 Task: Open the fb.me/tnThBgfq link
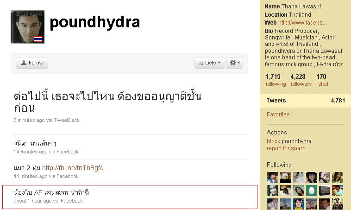point(73,168)
